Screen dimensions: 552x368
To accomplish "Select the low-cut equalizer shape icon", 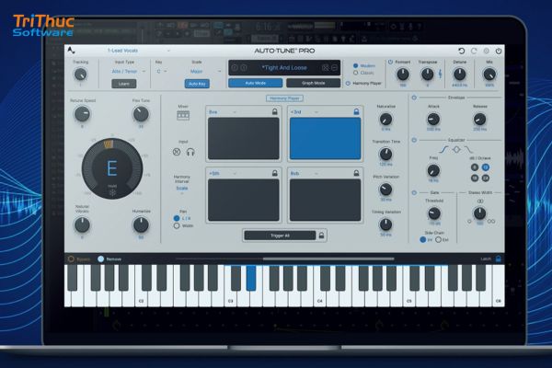I will pyautogui.click(x=443, y=150).
